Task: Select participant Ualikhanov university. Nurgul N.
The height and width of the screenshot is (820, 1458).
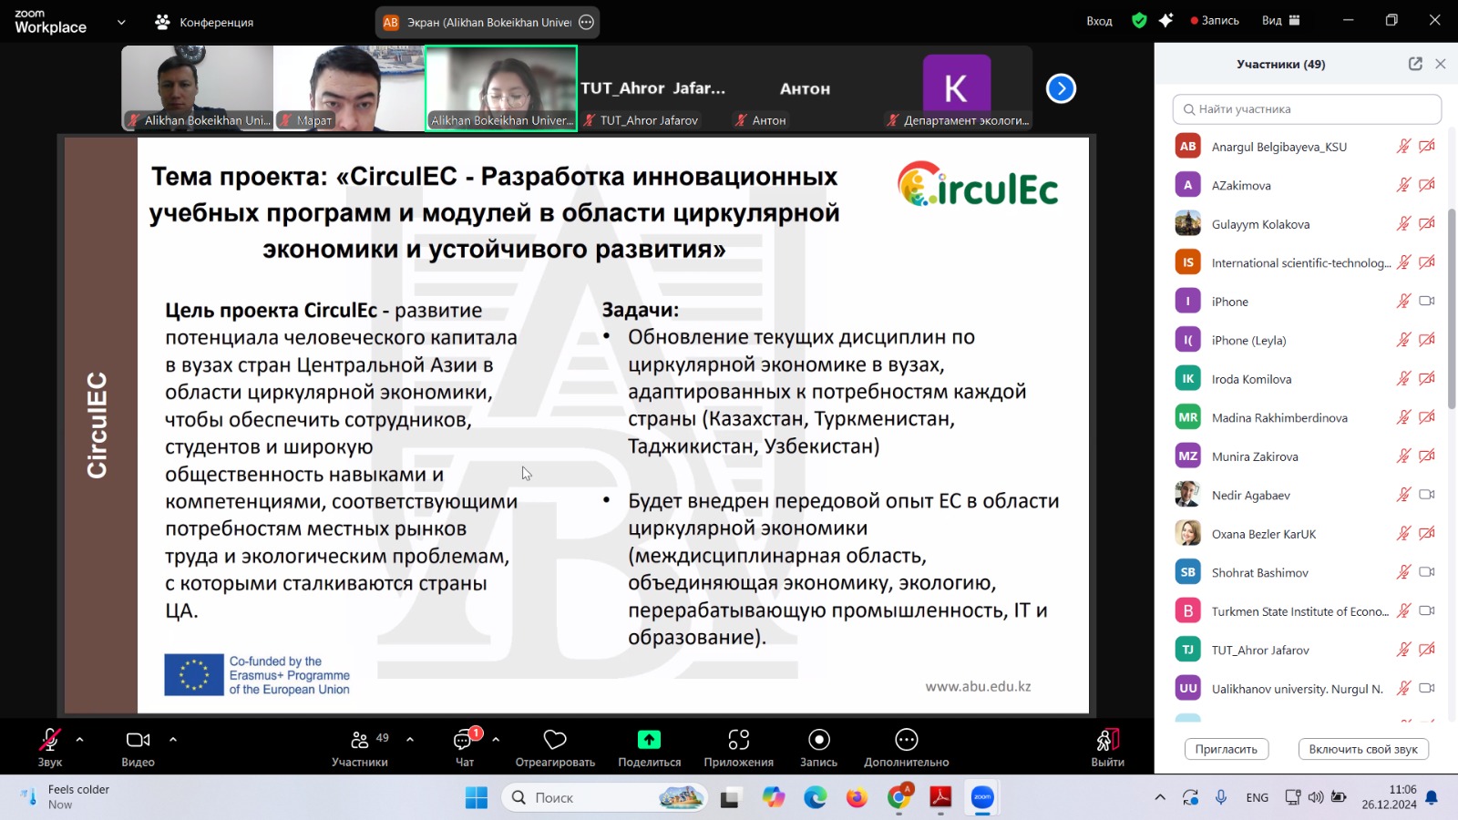Action: 1307,689
